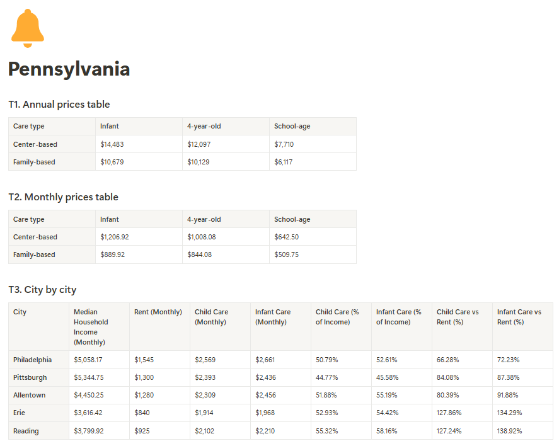Select the T1. Annual prices table heading
Image resolution: width=559 pixels, height=446 pixels.
pyautogui.click(x=59, y=105)
